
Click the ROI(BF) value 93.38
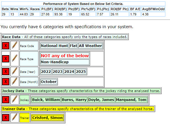point(60,14)
